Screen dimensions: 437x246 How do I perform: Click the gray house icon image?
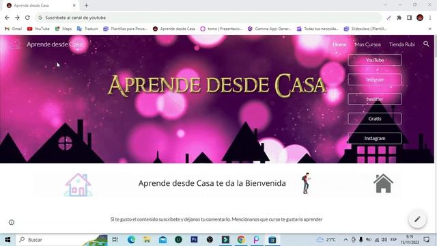(x=383, y=183)
